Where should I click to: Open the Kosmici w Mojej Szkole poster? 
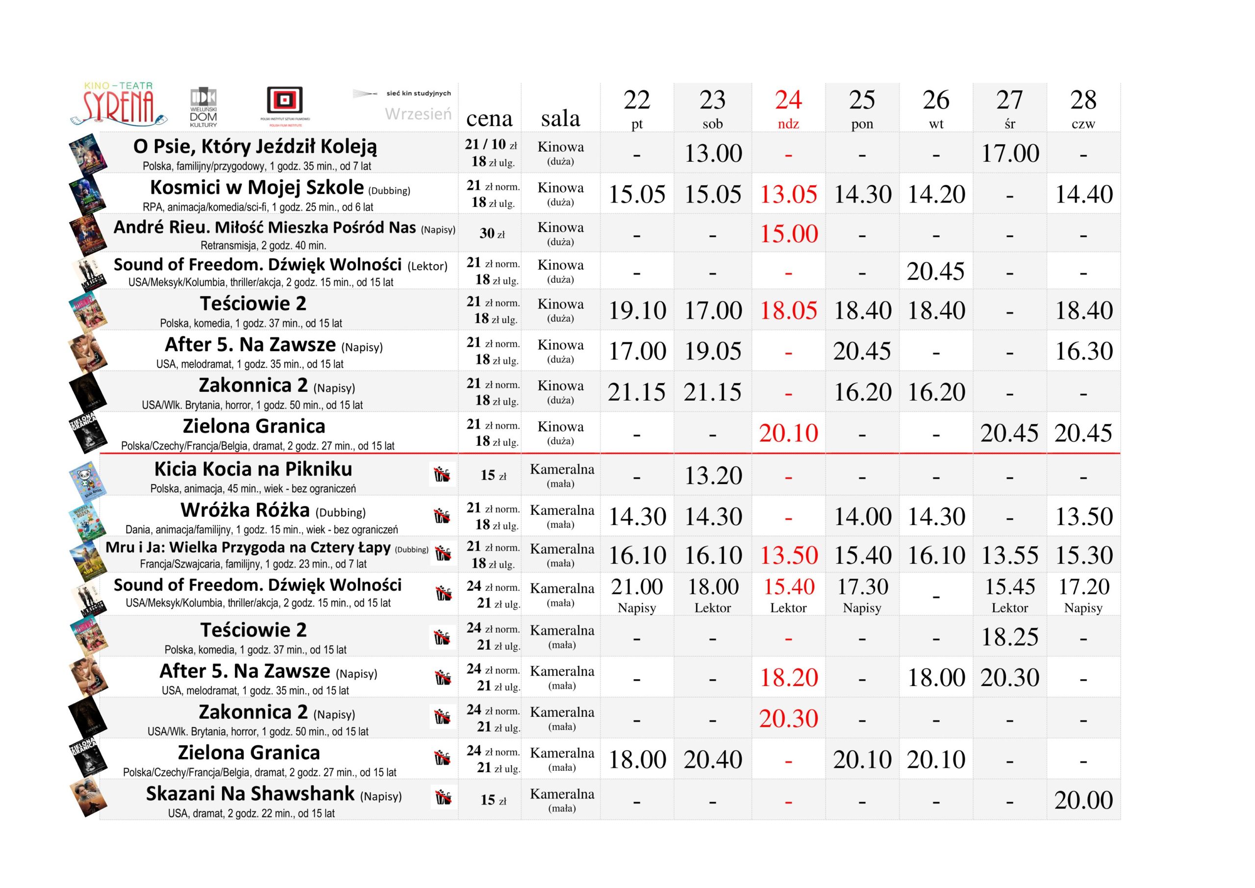[x=87, y=195]
